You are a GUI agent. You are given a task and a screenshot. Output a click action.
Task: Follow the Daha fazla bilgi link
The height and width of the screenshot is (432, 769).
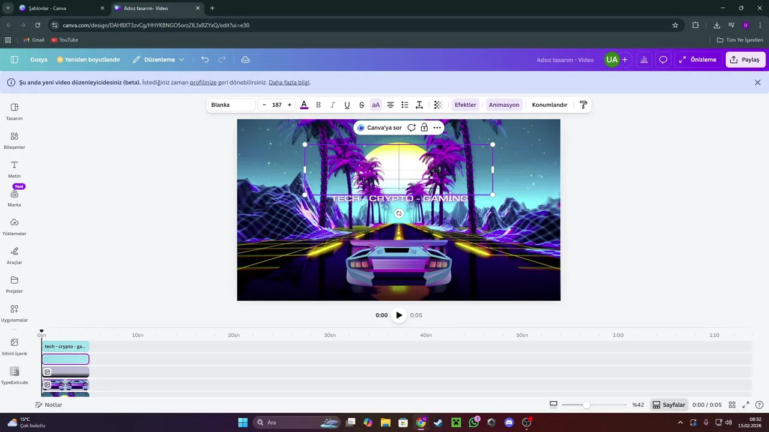290,82
